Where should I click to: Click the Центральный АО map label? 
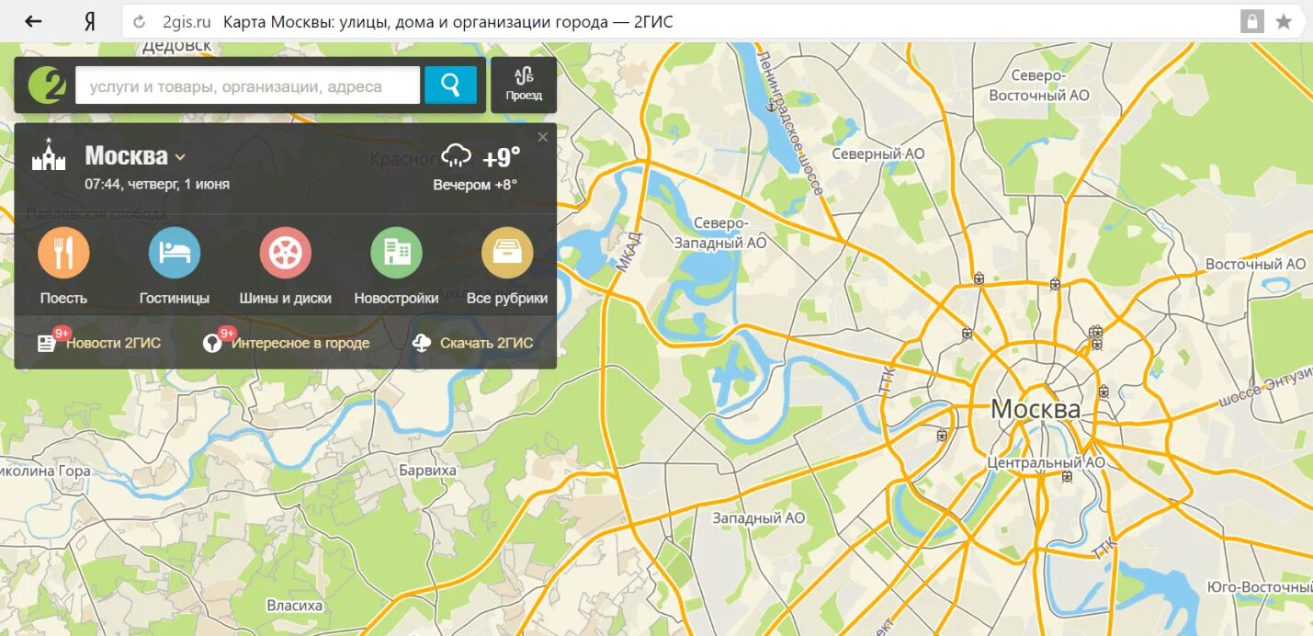[1046, 463]
